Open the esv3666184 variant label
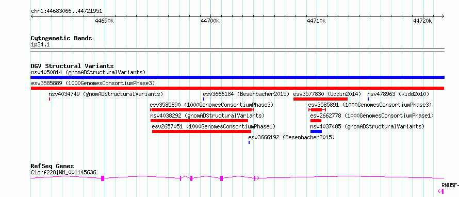 tap(246, 94)
